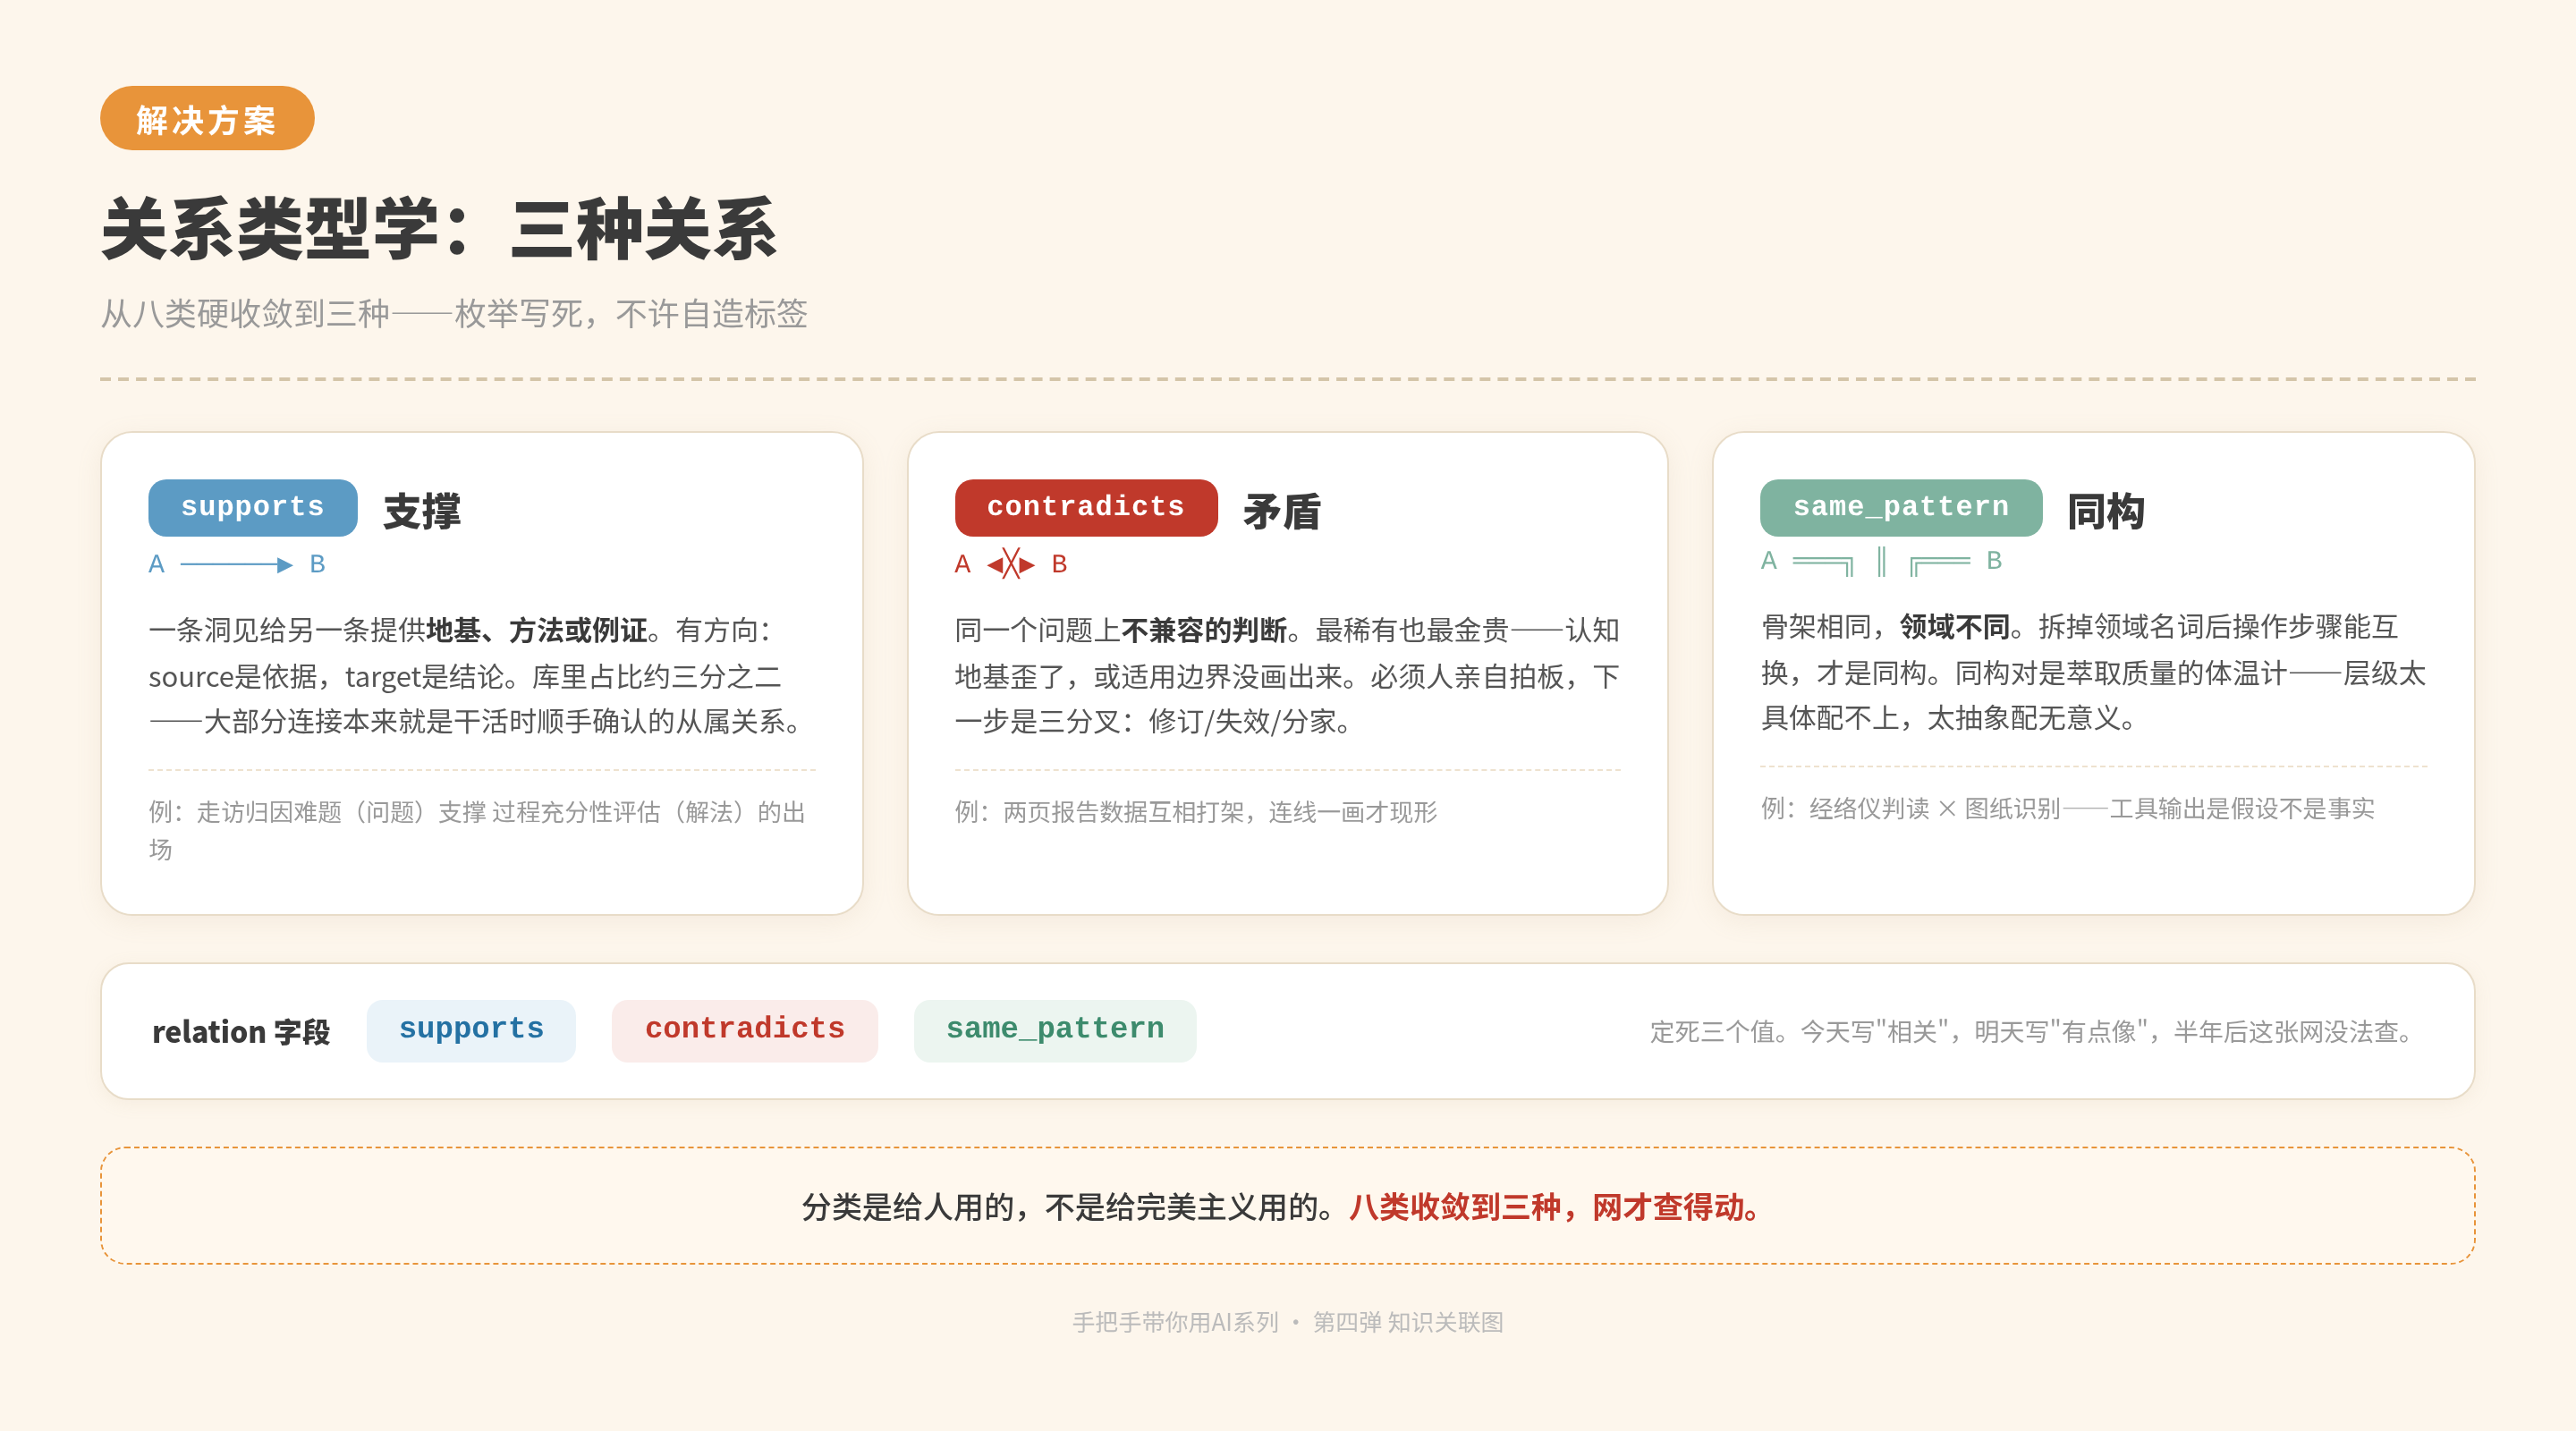Click the bold text 地基、方法或例证
Viewport: 2576px width, 1431px height.
pyautogui.click(x=537, y=630)
